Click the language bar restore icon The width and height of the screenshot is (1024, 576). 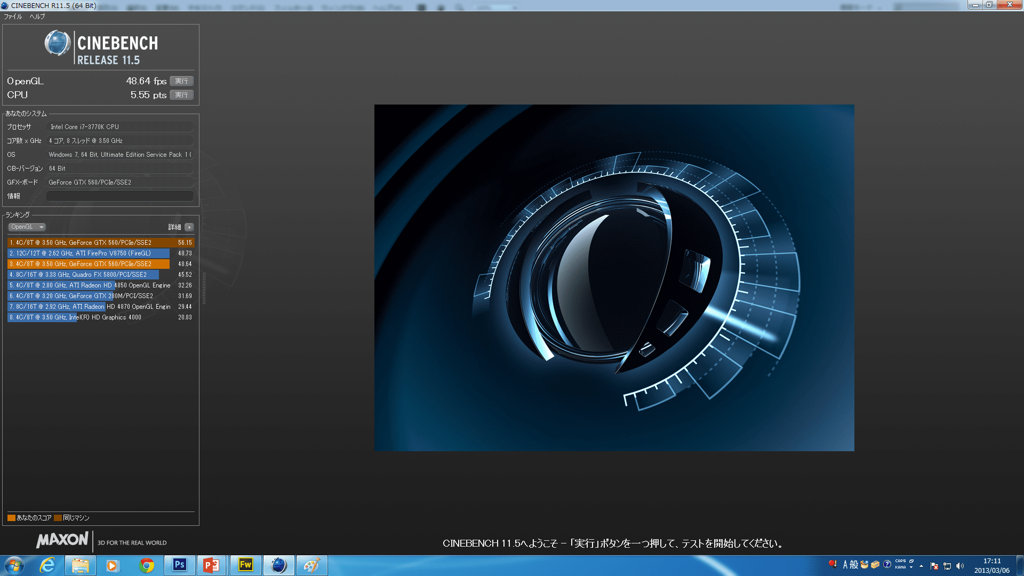(x=911, y=562)
